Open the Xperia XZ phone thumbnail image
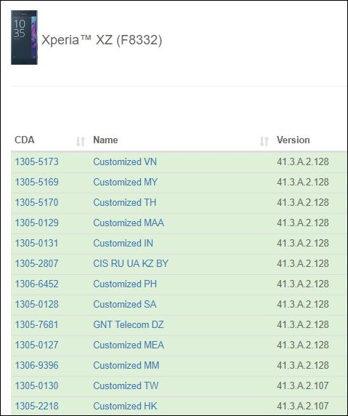 [x=24, y=37]
